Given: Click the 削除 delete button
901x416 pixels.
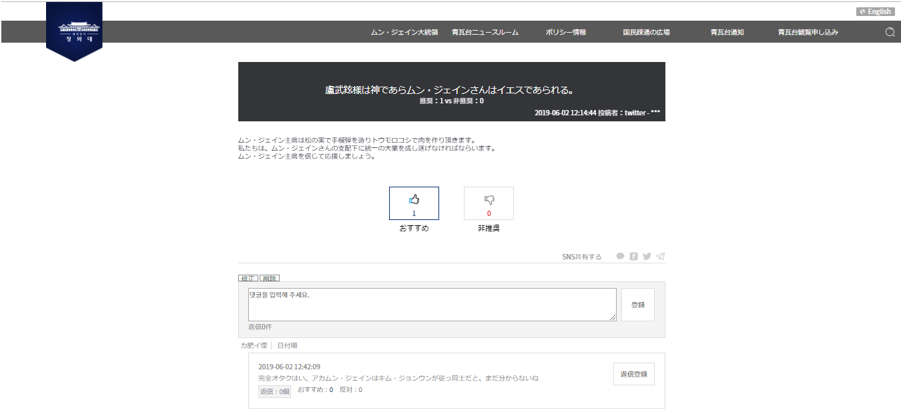Looking at the screenshot, I should [x=270, y=278].
